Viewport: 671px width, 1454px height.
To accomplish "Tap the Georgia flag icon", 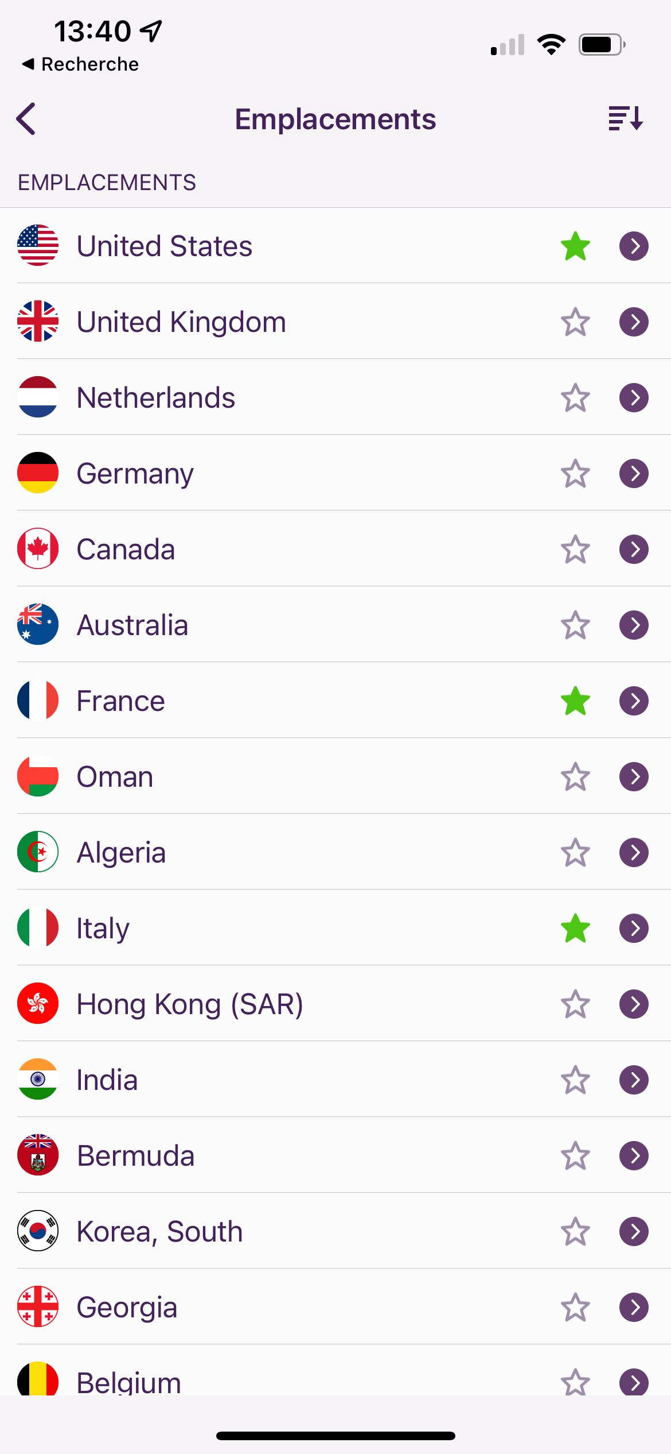I will click(38, 1307).
